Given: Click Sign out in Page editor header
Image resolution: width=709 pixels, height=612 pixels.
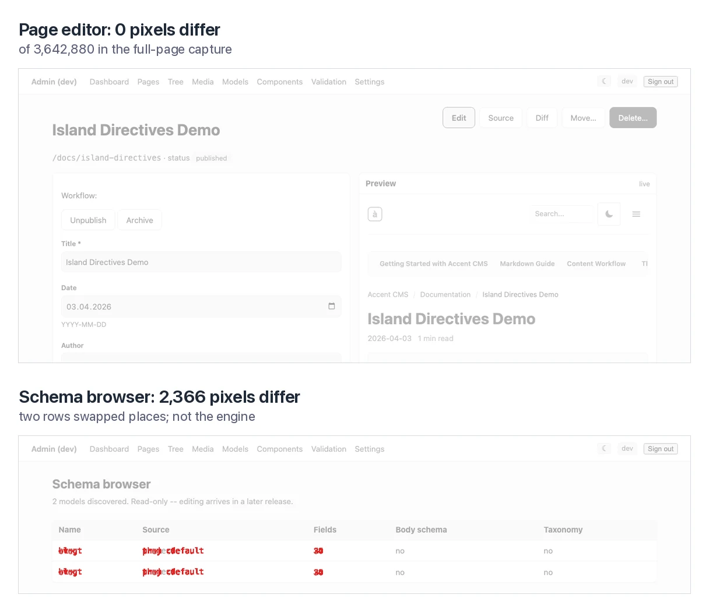Looking at the screenshot, I should click(x=661, y=82).
